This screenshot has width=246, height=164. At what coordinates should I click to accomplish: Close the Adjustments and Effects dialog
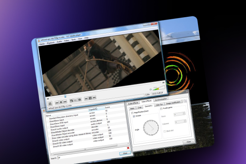click(x=188, y=142)
